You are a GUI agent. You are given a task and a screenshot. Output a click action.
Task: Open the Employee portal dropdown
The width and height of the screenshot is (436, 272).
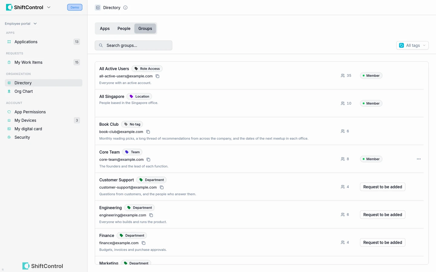pyautogui.click(x=21, y=24)
